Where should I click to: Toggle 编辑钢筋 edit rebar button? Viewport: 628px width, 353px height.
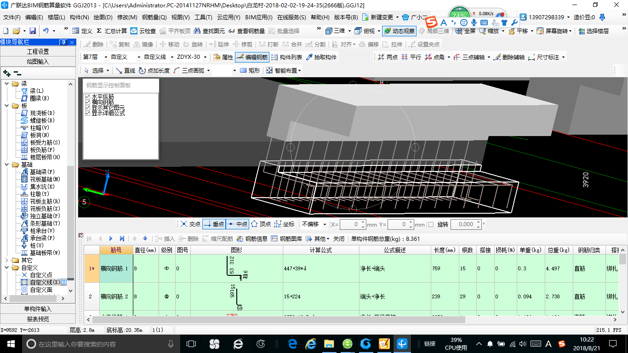pos(251,57)
